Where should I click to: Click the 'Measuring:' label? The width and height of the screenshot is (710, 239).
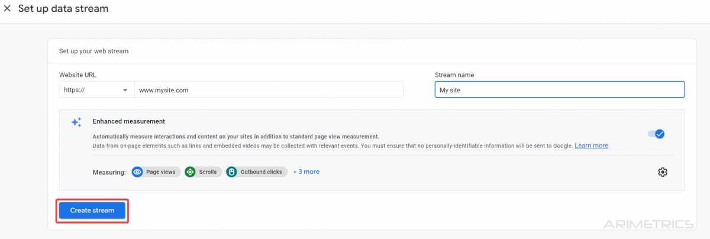click(x=109, y=172)
